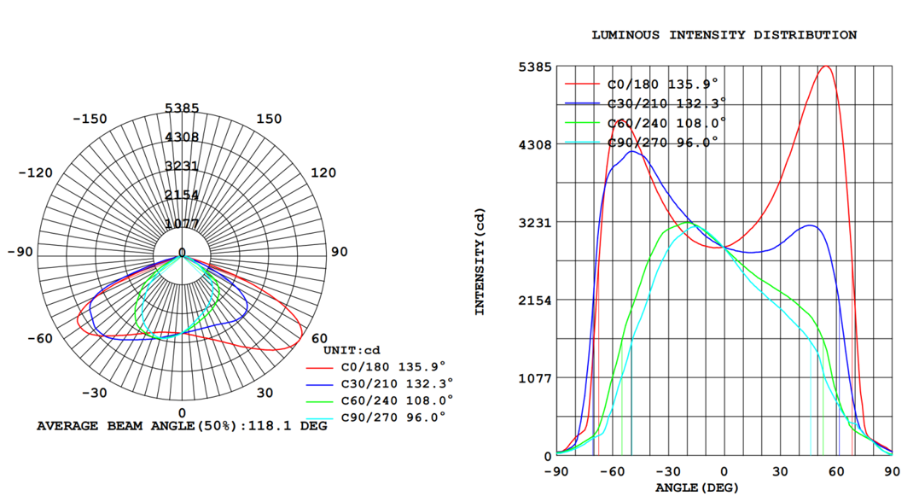
Task: Click the 120 angle label on polar plot
Action: (323, 172)
